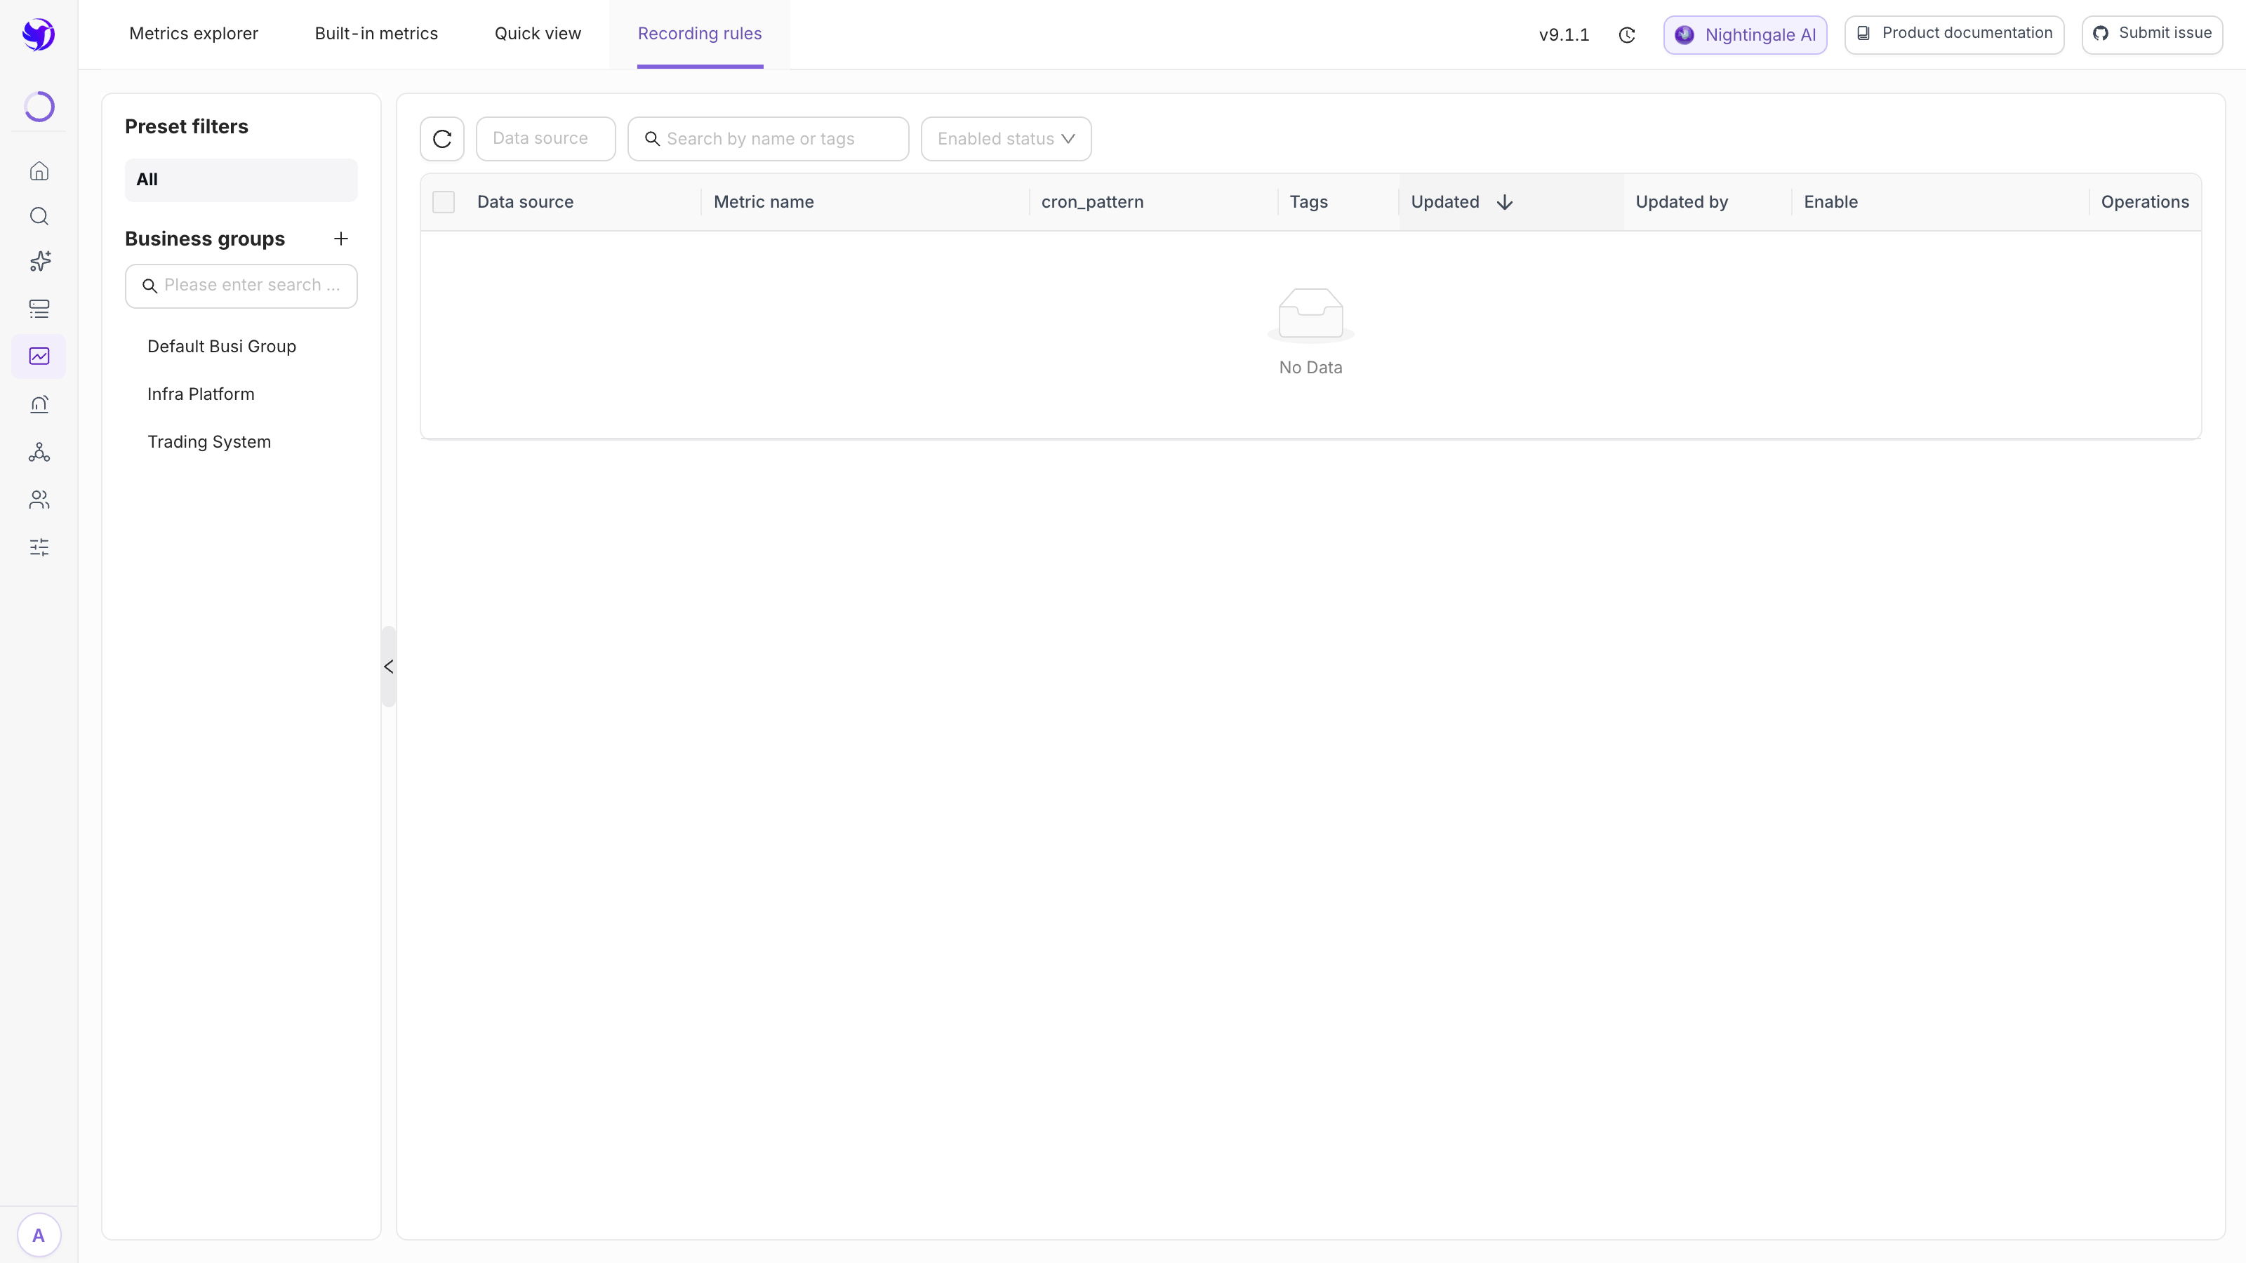Screen dimensions: 2246x1263
Task: Click the business group search field
Action: (x=241, y=286)
